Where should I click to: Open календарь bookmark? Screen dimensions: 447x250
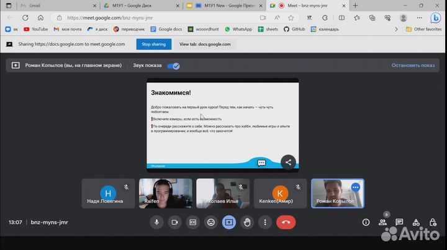(325, 29)
